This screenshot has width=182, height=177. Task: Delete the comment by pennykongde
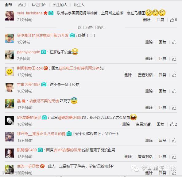[149, 58]
